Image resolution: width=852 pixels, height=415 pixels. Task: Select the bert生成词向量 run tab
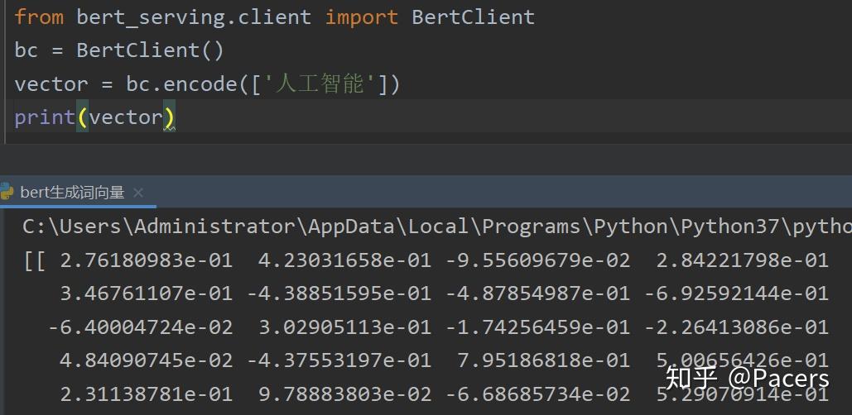click(72, 193)
